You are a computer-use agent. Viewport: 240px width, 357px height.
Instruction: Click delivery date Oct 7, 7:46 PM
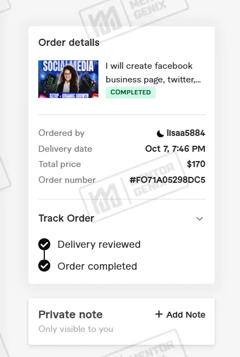coord(175,148)
